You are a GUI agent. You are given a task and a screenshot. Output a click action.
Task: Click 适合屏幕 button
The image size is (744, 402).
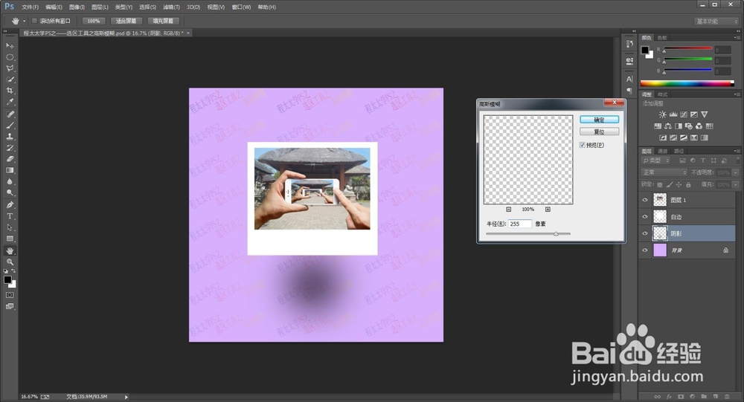[126, 21]
